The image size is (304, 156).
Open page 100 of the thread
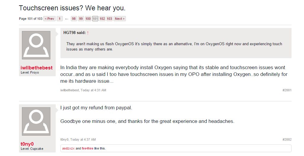pos(88,19)
